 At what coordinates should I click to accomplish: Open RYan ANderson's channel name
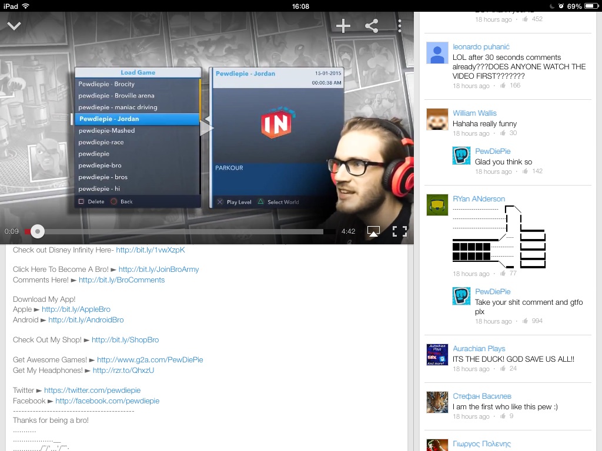479,199
